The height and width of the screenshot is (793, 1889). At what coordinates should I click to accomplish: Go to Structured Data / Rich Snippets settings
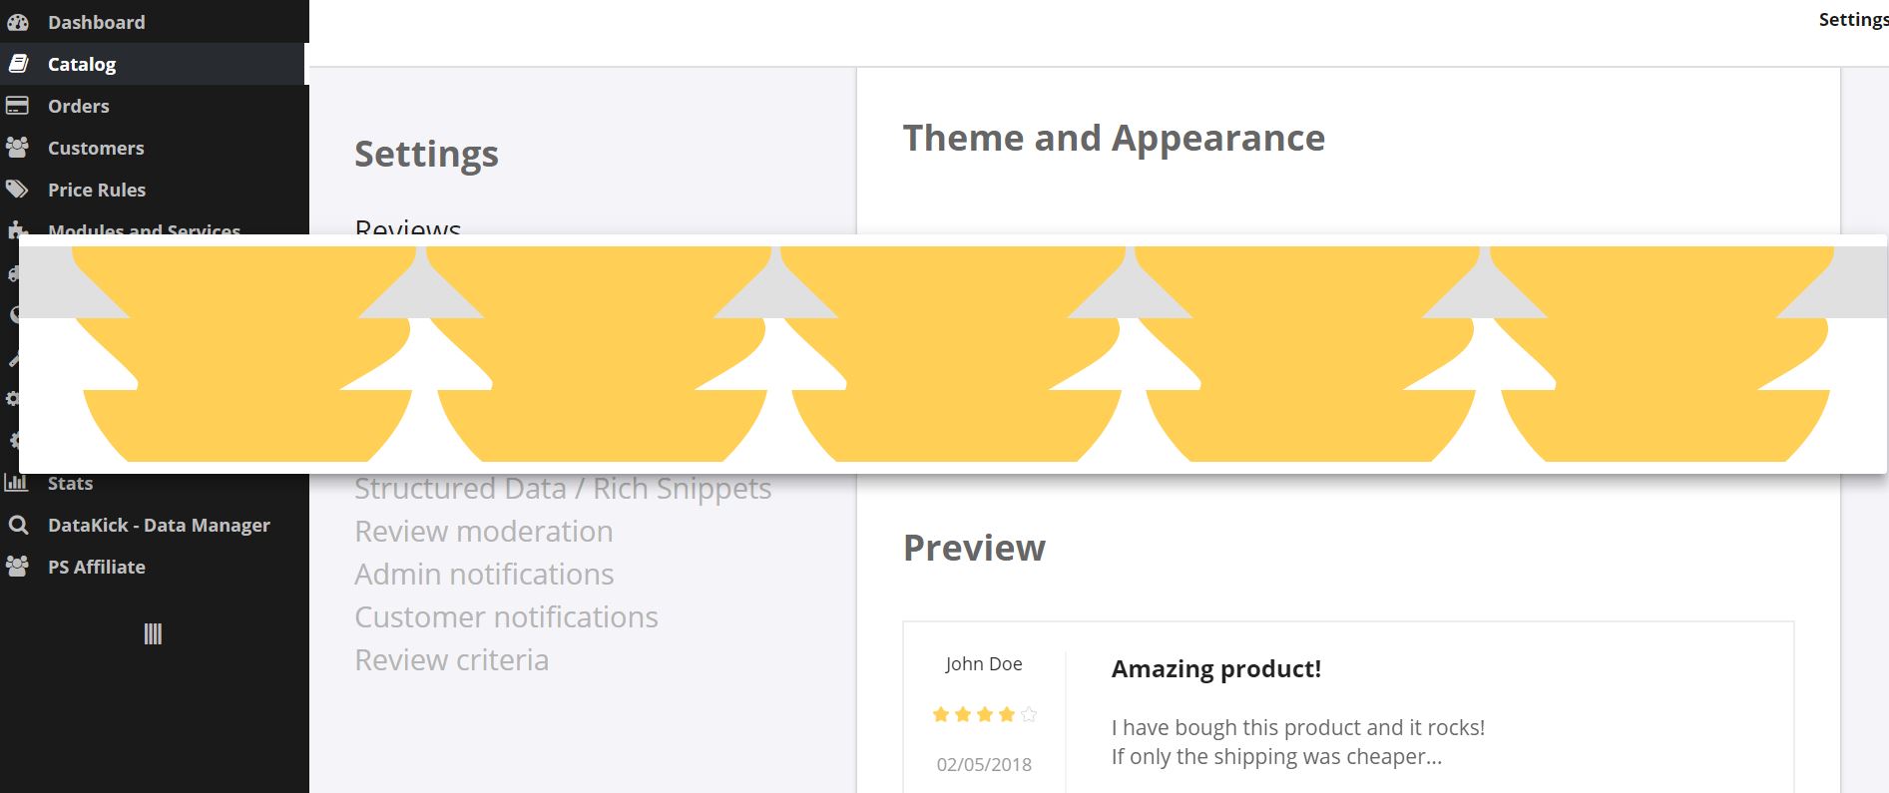click(563, 489)
